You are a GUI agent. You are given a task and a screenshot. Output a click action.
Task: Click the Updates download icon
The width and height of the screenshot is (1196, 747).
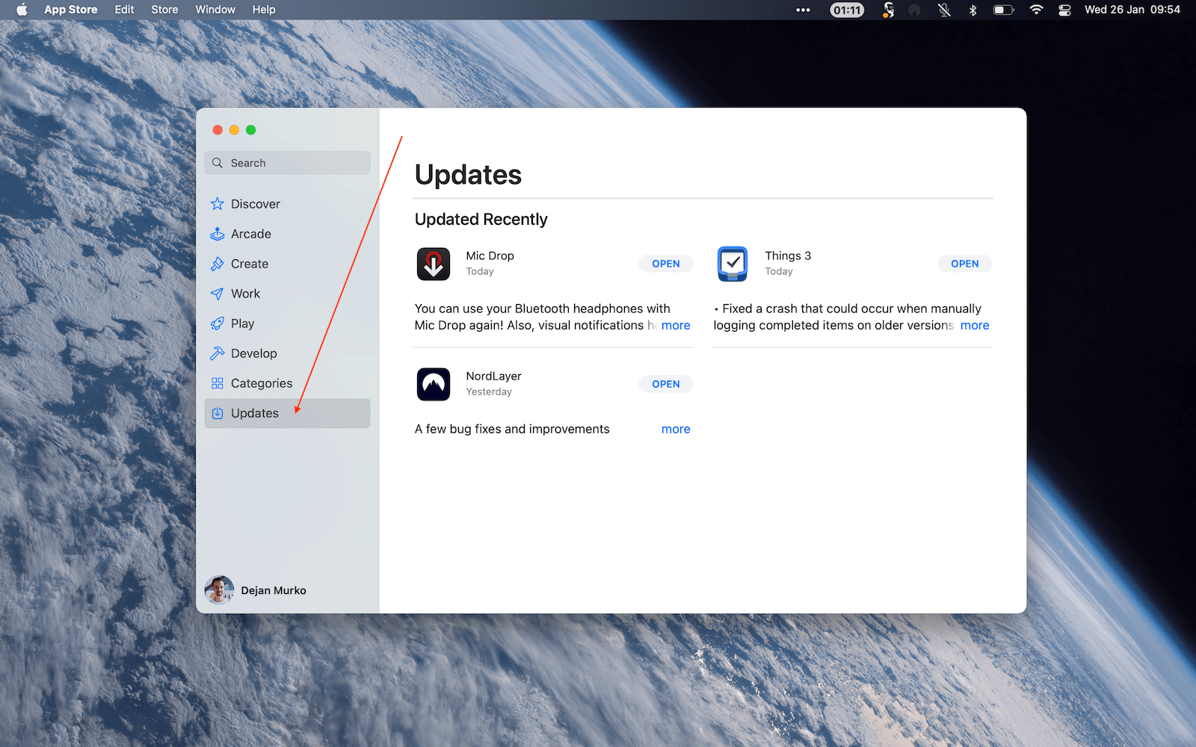pyautogui.click(x=218, y=413)
